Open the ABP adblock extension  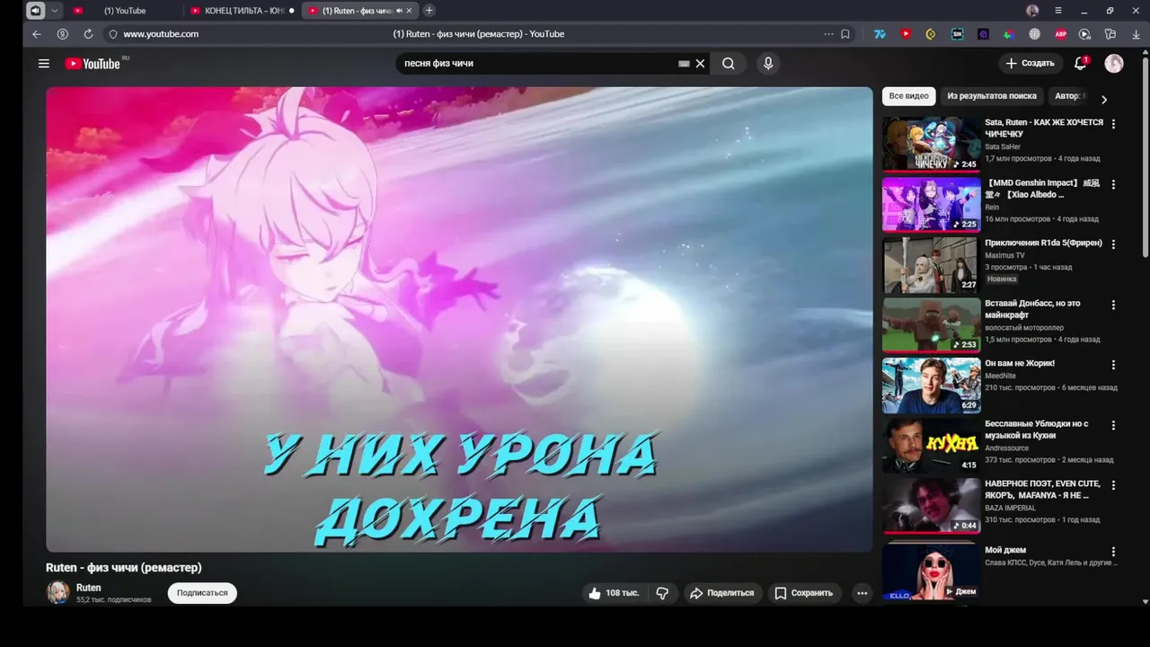coord(1060,34)
